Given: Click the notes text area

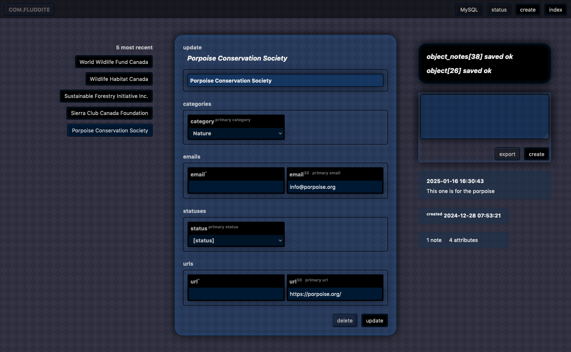Looking at the screenshot, I should point(485,117).
